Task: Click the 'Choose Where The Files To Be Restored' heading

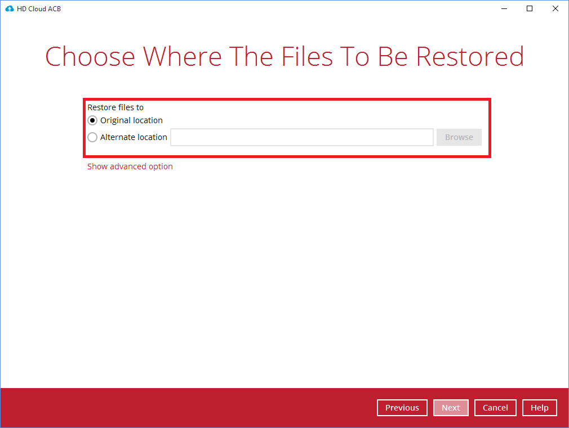Action: pos(284,57)
